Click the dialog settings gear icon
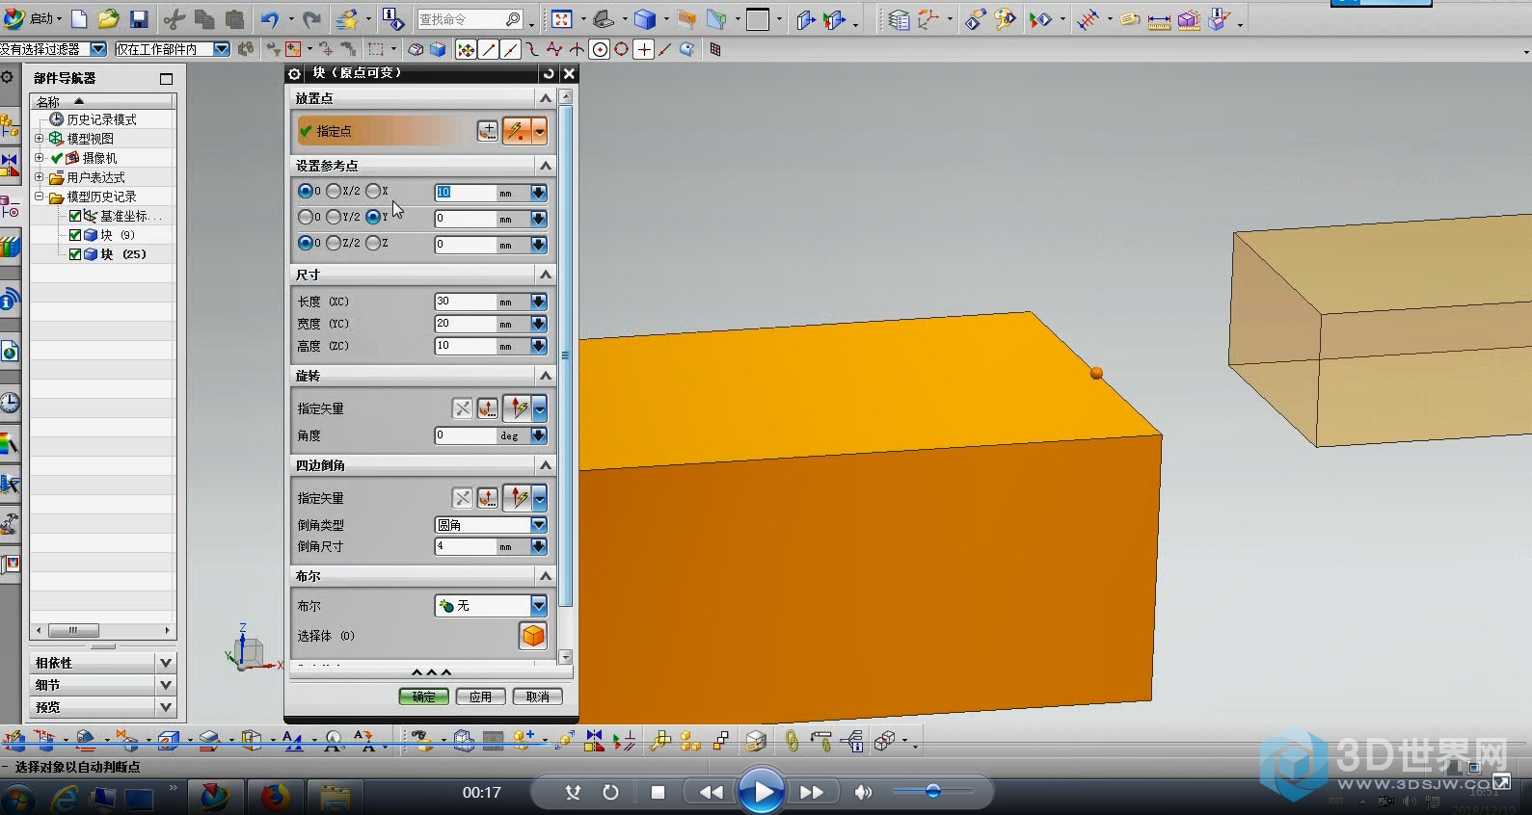 pyautogui.click(x=295, y=73)
